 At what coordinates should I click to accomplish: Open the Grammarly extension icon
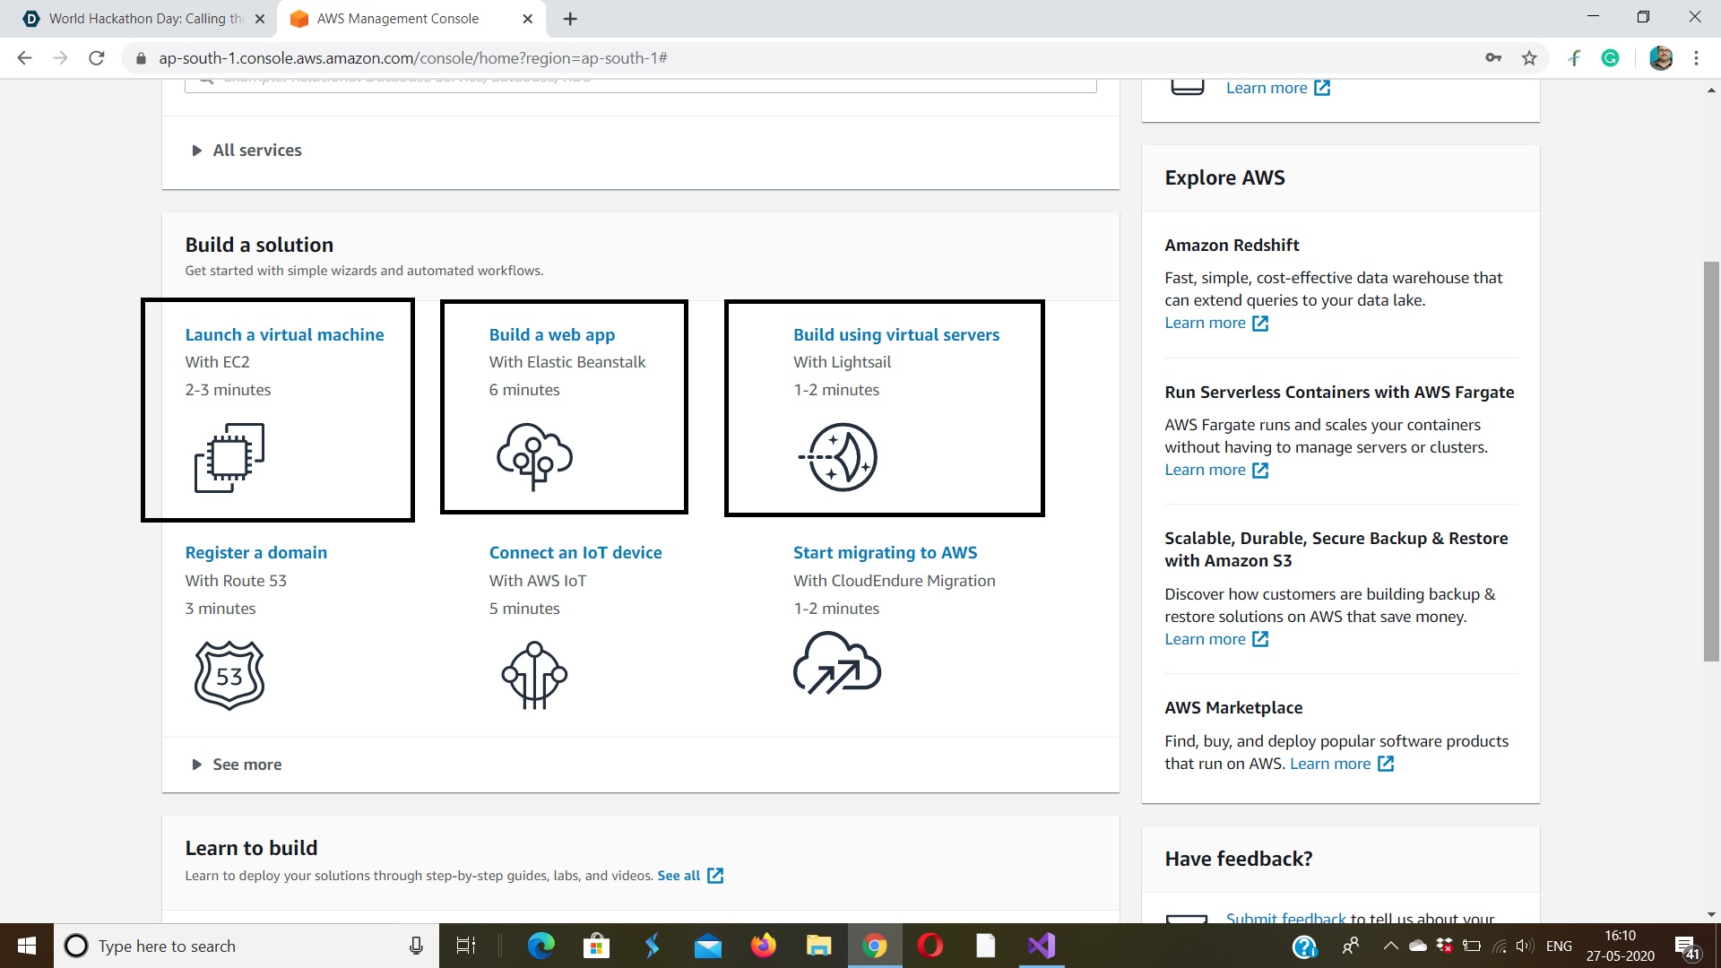1610,58
